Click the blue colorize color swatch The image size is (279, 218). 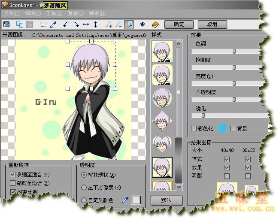pyautogui.click(x=222, y=128)
